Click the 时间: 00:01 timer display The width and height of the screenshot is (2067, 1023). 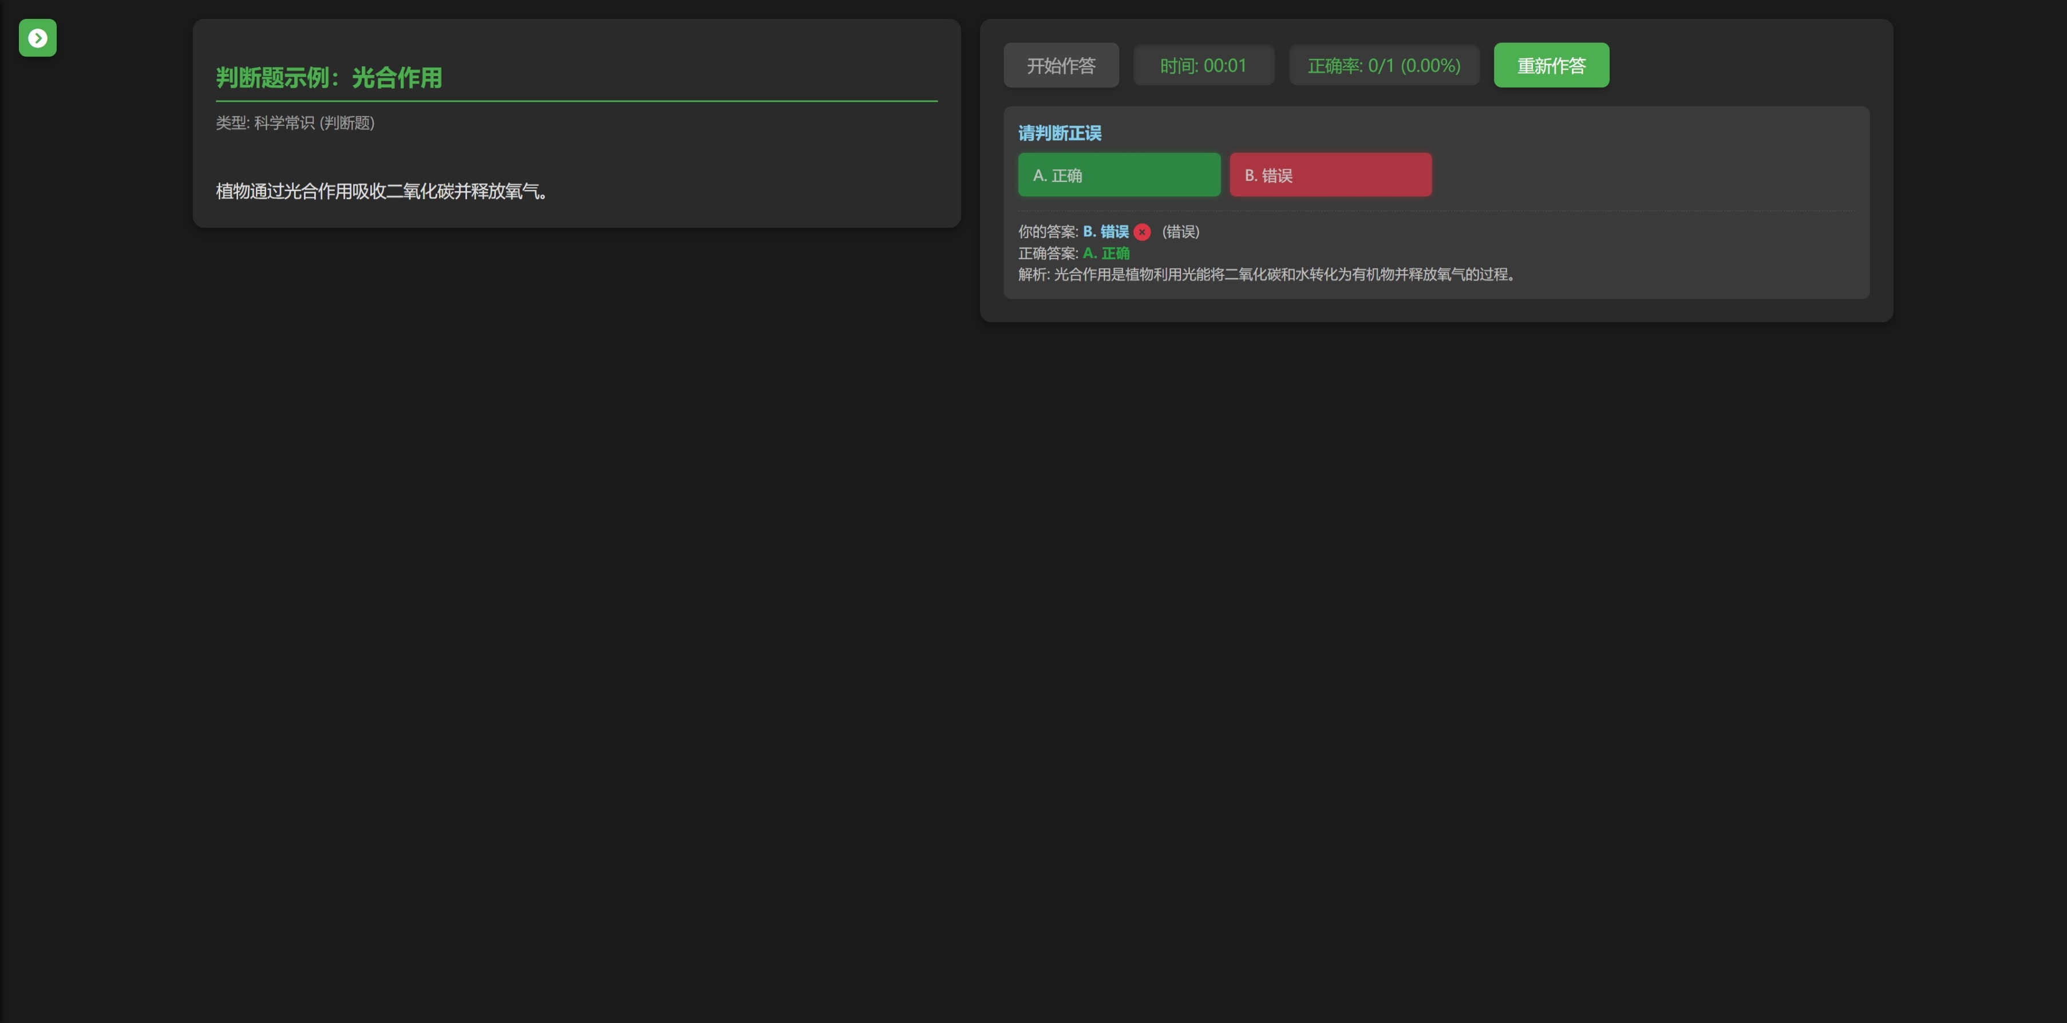(x=1203, y=66)
